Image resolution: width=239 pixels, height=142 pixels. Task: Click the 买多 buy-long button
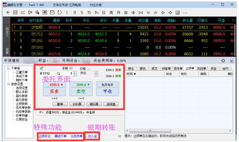54,89
